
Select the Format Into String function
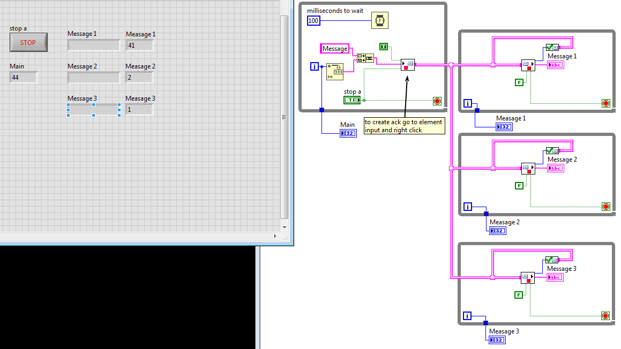[x=335, y=70]
